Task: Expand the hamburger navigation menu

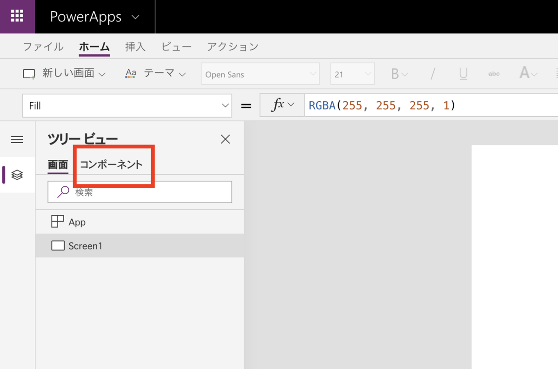Action: pyautogui.click(x=17, y=139)
